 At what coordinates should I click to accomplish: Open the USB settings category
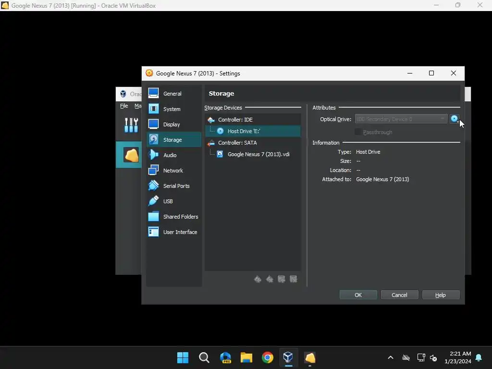pyautogui.click(x=174, y=201)
